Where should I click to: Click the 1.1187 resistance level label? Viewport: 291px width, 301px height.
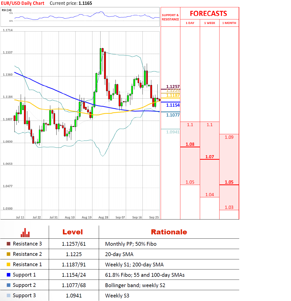pyautogui.click(x=173, y=95)
